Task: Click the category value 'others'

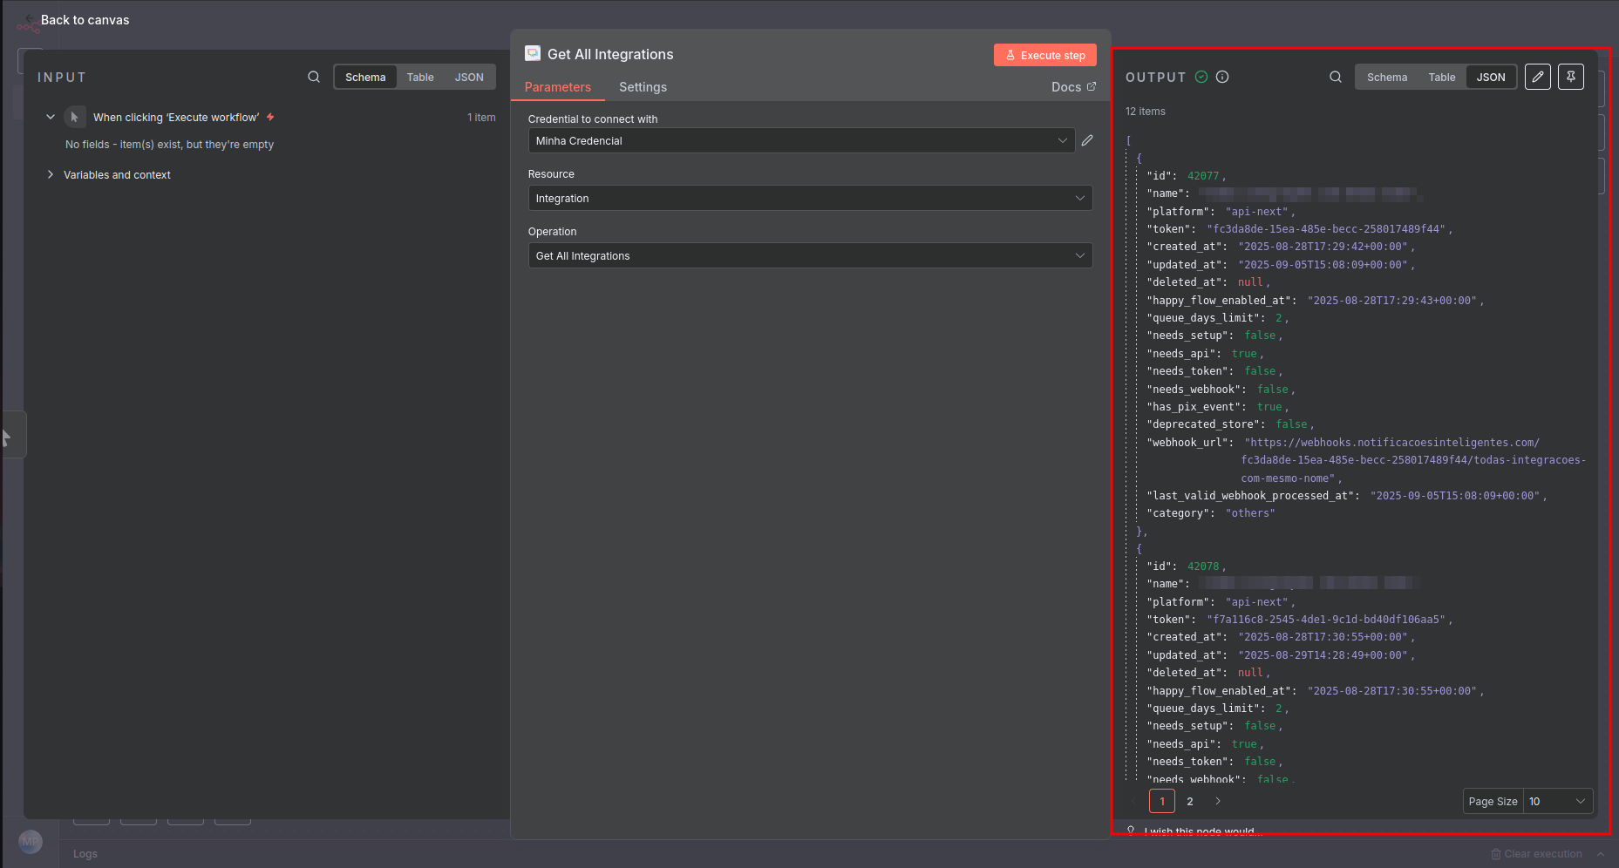Action: [1250, 513]
